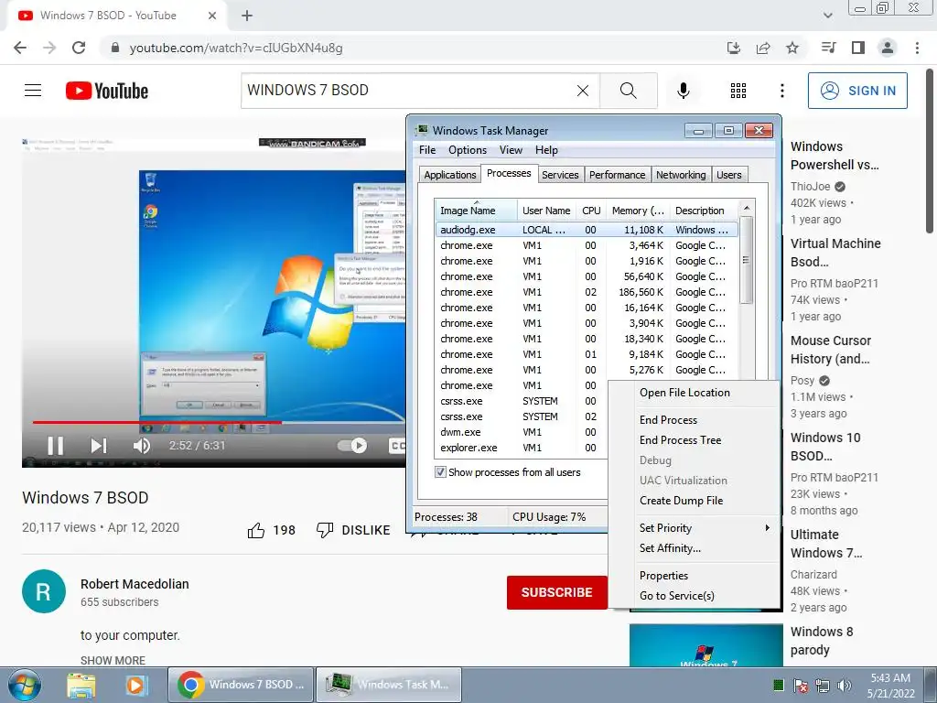Switch to the Performance tab
937x703 pixels.
point(618,175)
